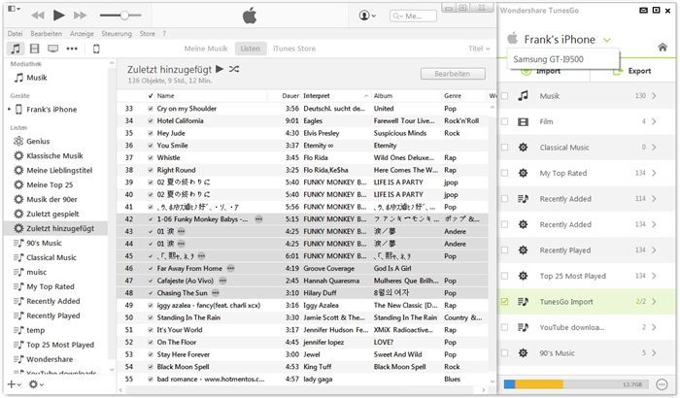680x398 pixels.
Task: Skip back to previous track
Action: (38, 16)
